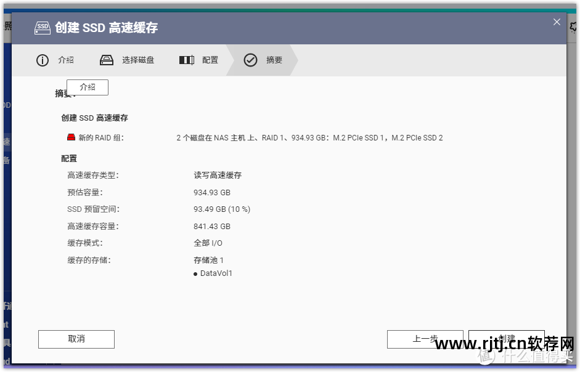Screen dimensions: 580x372
Task: Click the SSD drive icon in title bar
Action: 42,28
